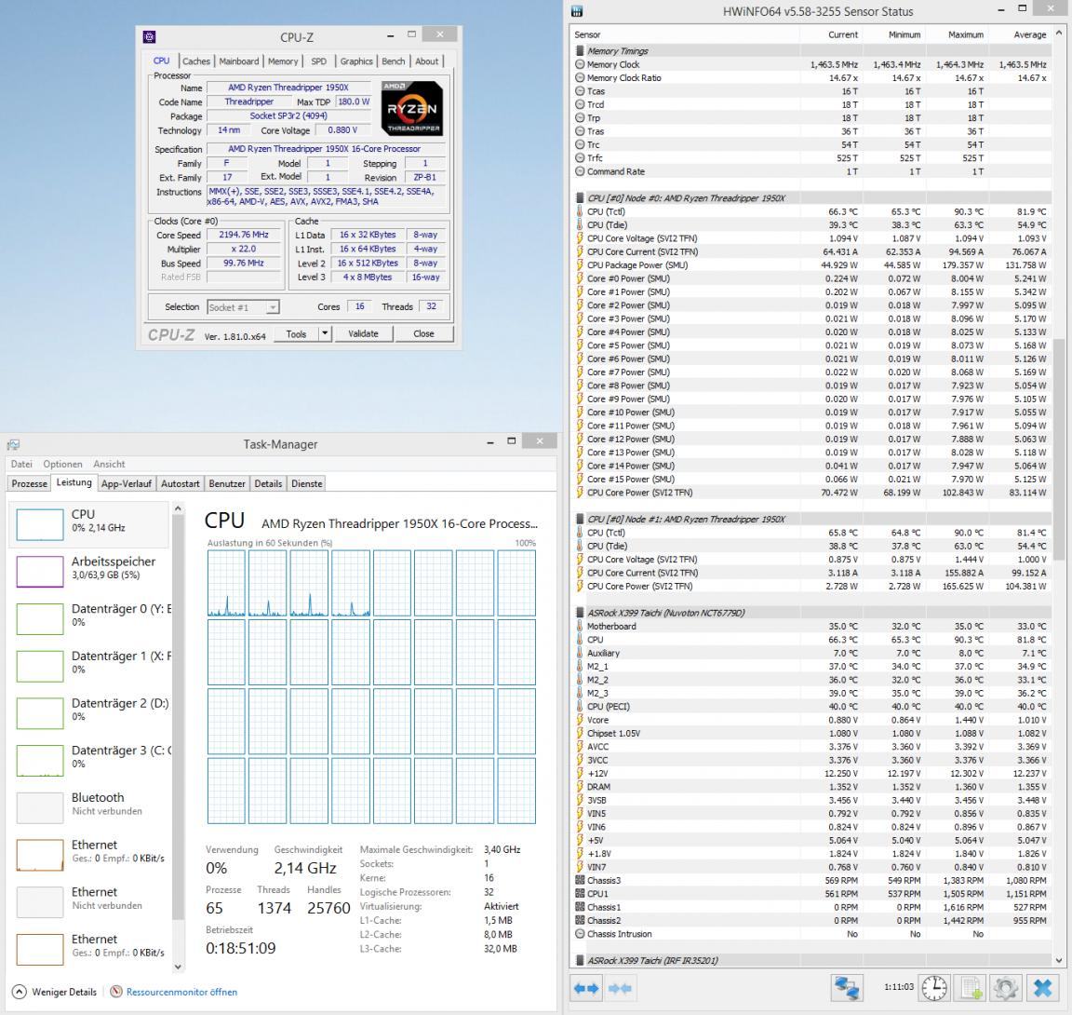Click the CPU Core Voltage lightning icon in Node #0
Screen dimensions: 1072x1015
click(x=580, y=238)
